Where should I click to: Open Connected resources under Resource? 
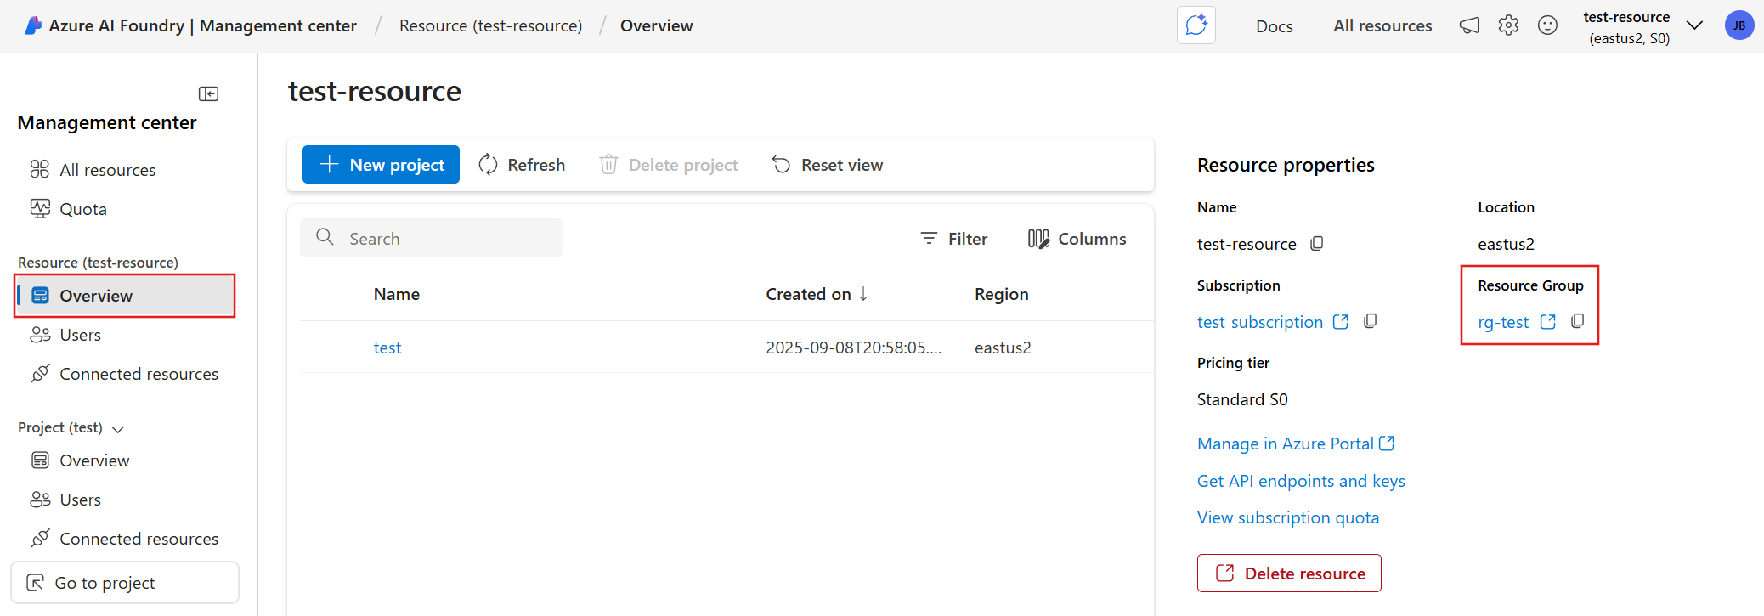tap(139, 374)
